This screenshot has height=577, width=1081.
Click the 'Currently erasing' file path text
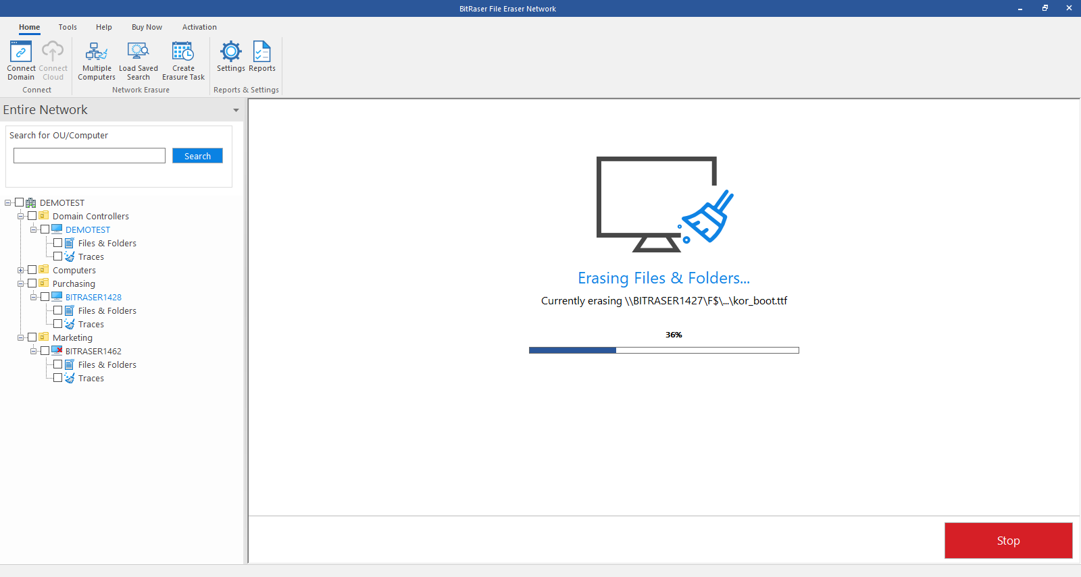(664, 301)
